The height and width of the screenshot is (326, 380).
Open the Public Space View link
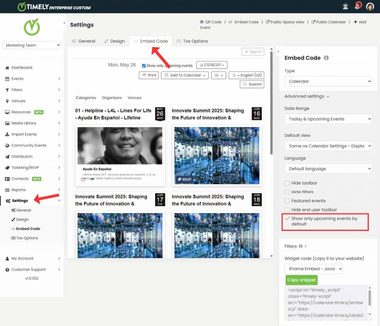click(285, 22)
